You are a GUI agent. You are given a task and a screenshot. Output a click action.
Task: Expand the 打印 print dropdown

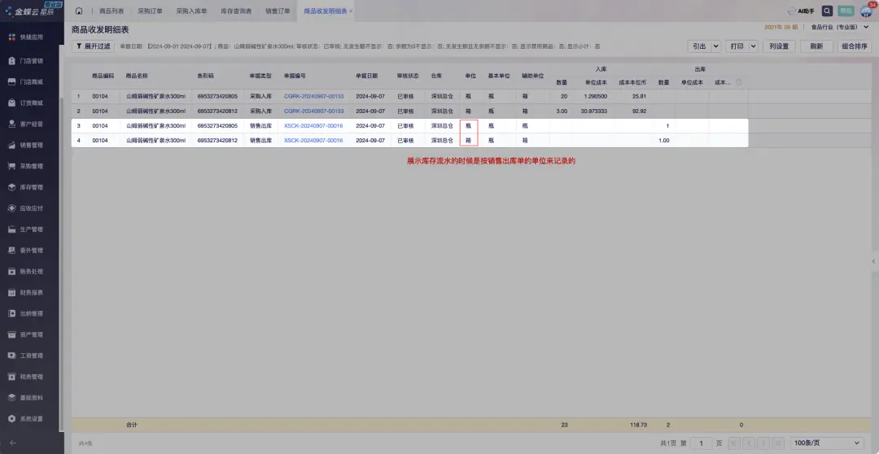754,46
